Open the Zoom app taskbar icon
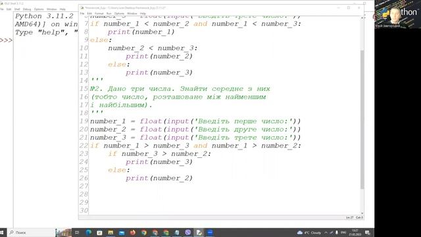Screen dimensions: 421x237 [x=210, y=232]
